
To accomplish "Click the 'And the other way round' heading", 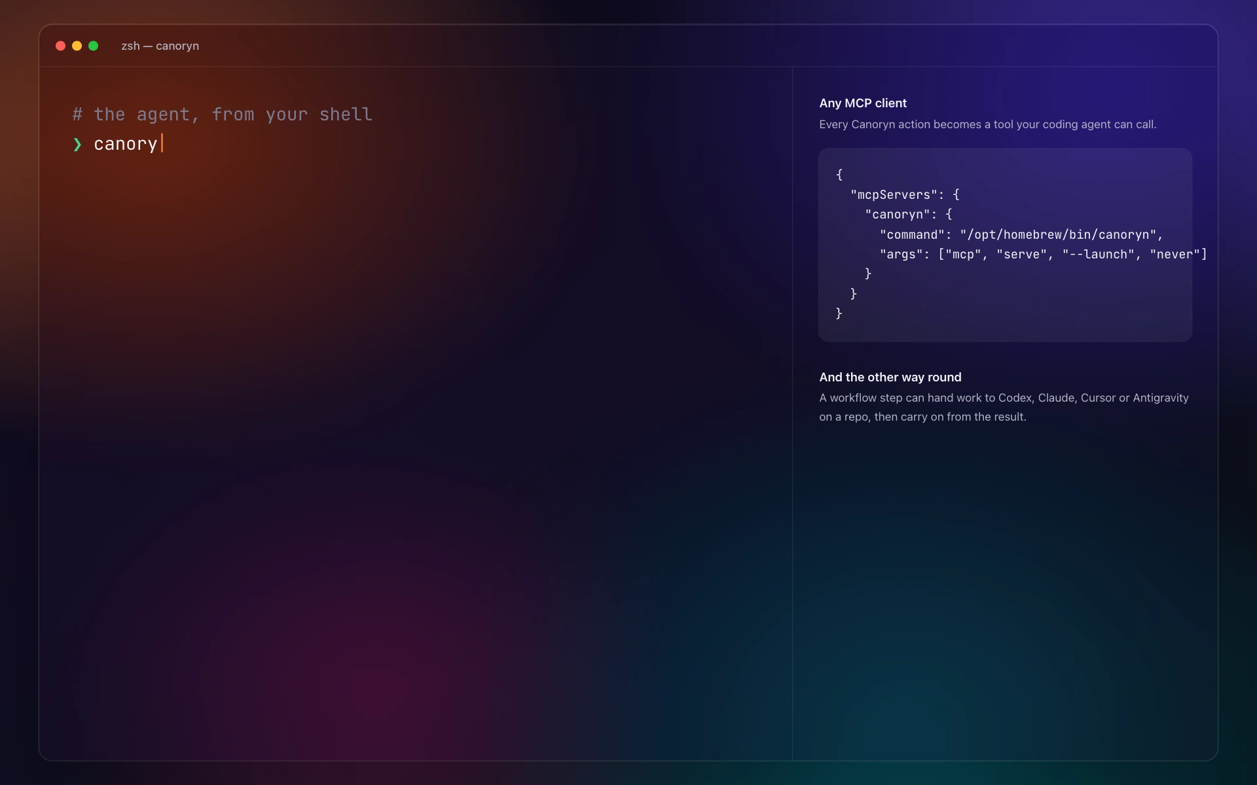I will click(890, 377).
